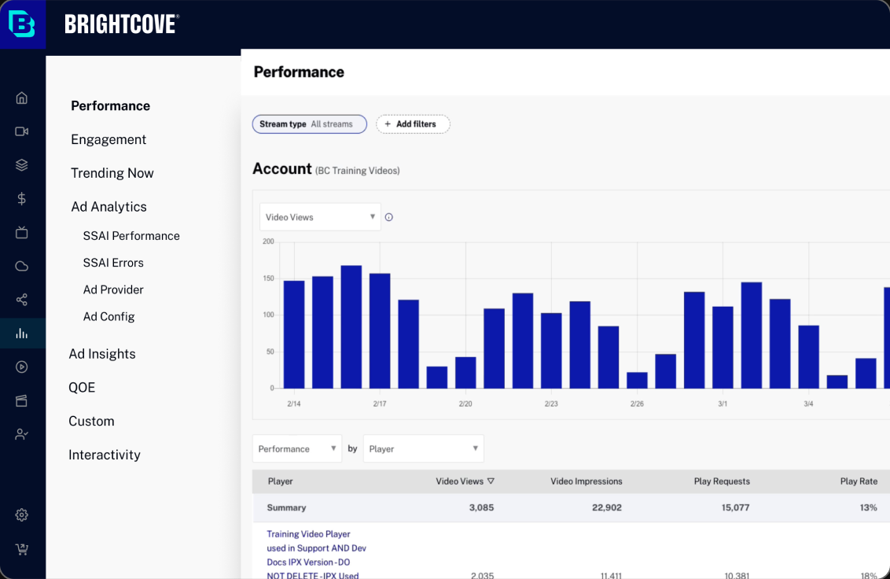This screenshot has height=579, width=890.
Task: Click the Add filters button
Action: point(413,124)
